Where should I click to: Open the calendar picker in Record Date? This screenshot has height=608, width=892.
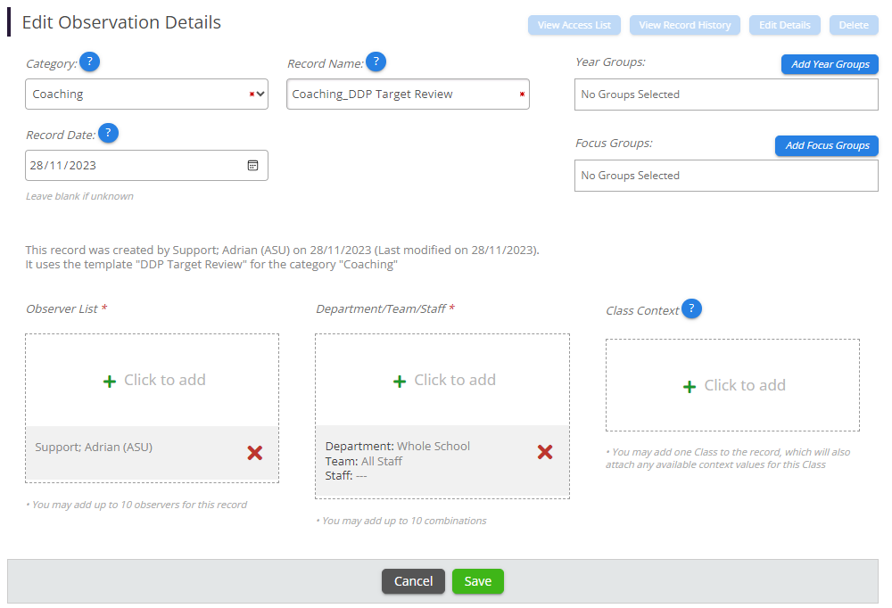click(x=252, y=166)
